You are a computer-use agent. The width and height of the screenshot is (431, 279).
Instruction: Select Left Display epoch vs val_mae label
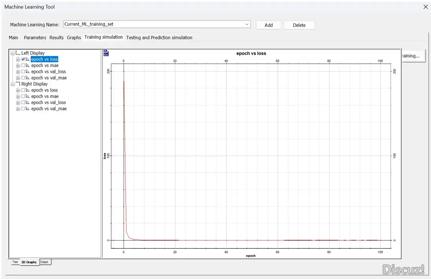click(x=49, y=78)
